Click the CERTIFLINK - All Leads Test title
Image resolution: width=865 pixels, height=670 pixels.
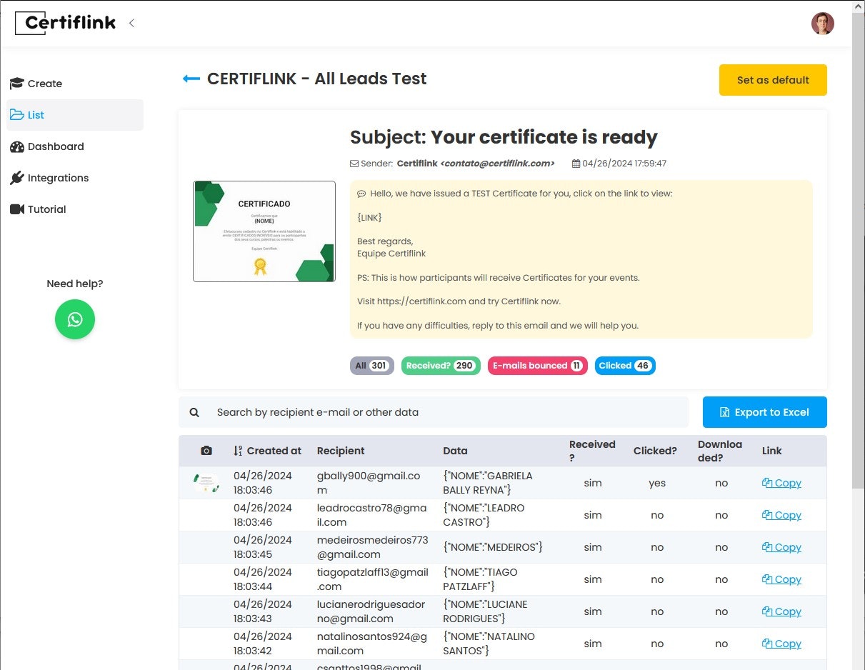317,79
